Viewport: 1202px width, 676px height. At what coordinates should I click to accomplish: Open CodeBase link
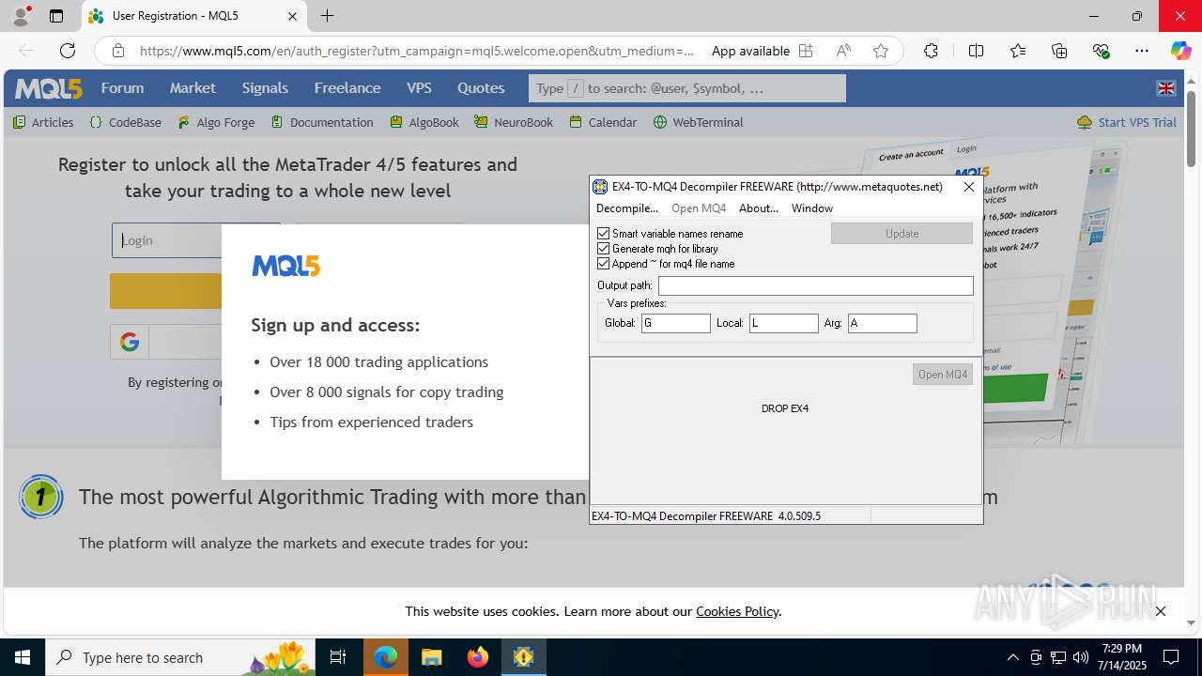coord(126,122)
